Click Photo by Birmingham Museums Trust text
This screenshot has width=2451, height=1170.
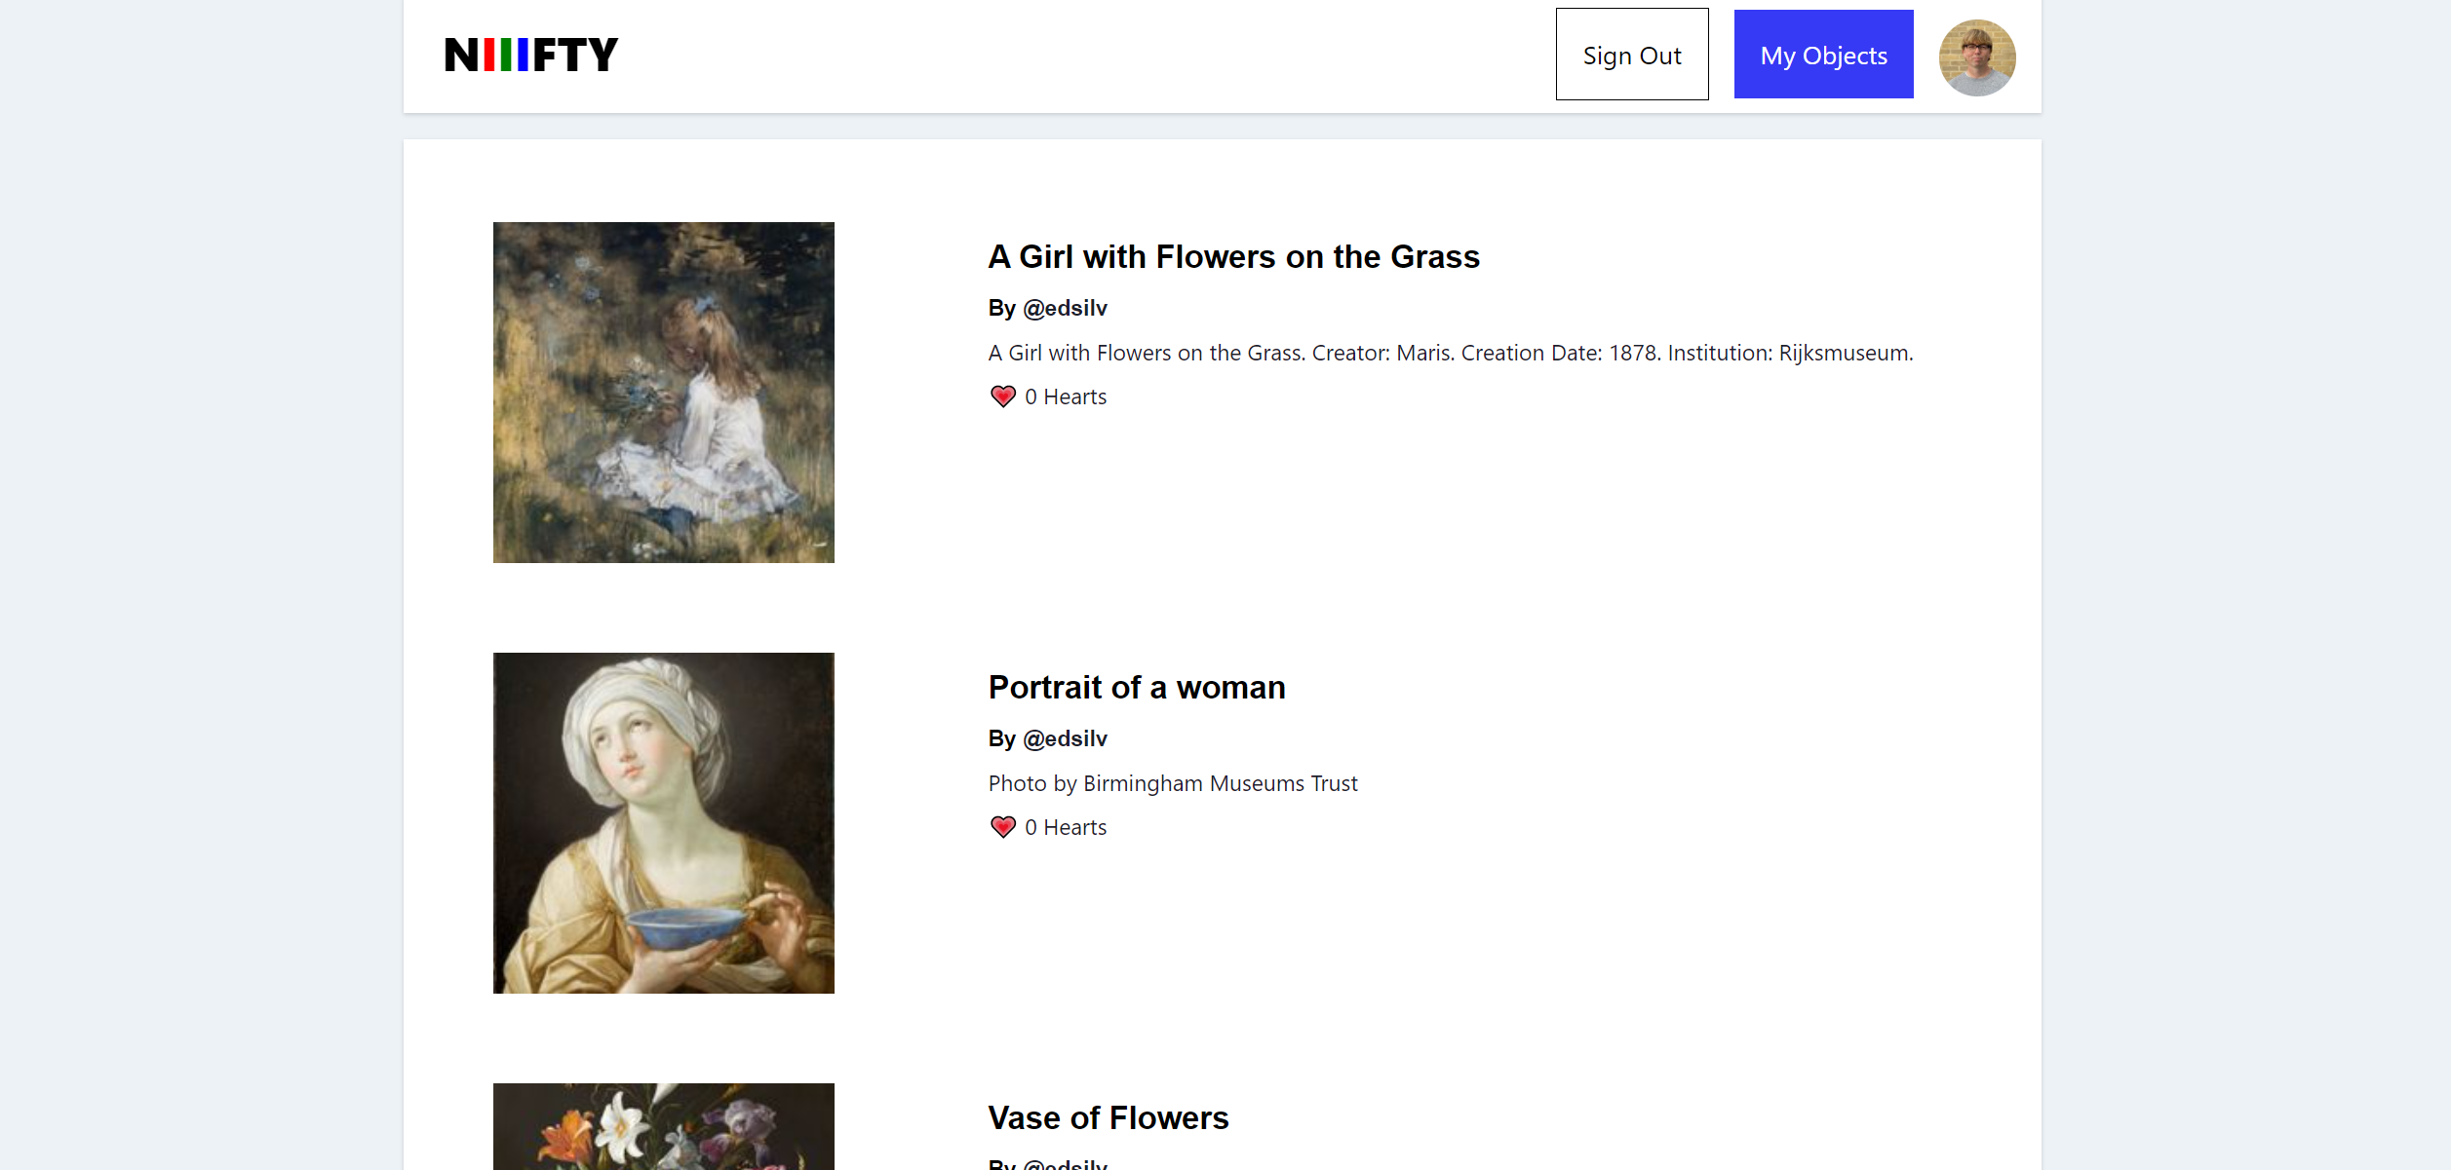[1173, 783]
